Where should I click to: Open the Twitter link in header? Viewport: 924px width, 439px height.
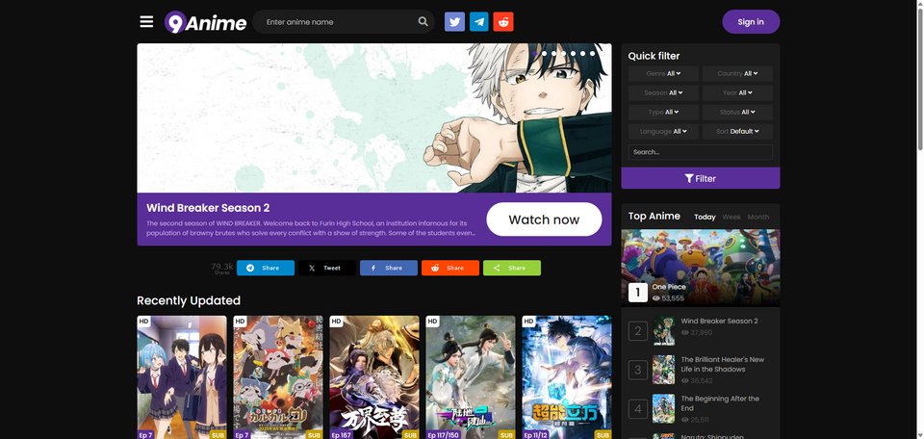click(x=454, y=22)
